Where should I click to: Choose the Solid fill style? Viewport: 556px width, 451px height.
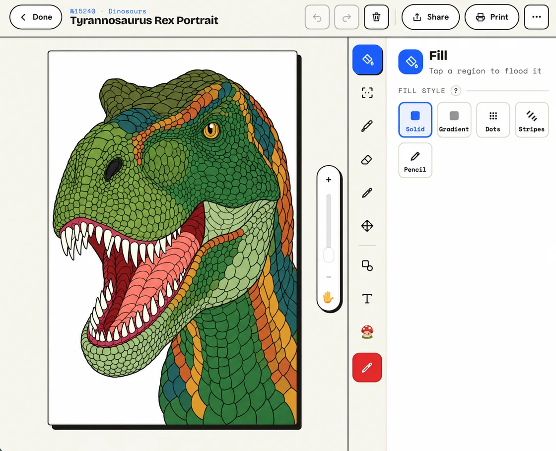tap(415, 120)
